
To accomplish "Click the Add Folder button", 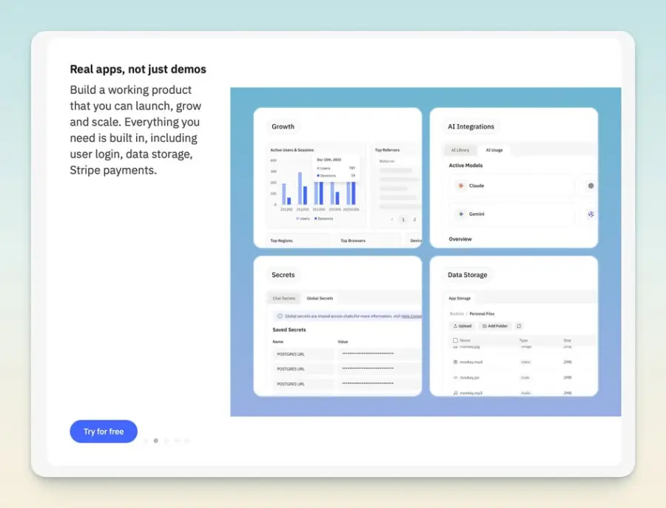I will 495,326.
